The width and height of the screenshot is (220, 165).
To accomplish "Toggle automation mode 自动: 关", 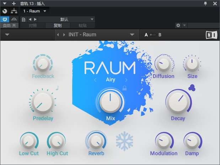I will click(9, 26).
